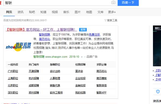Open the 成都招聘 link
This screenshot has height=104, width=161.
[34, 86]
